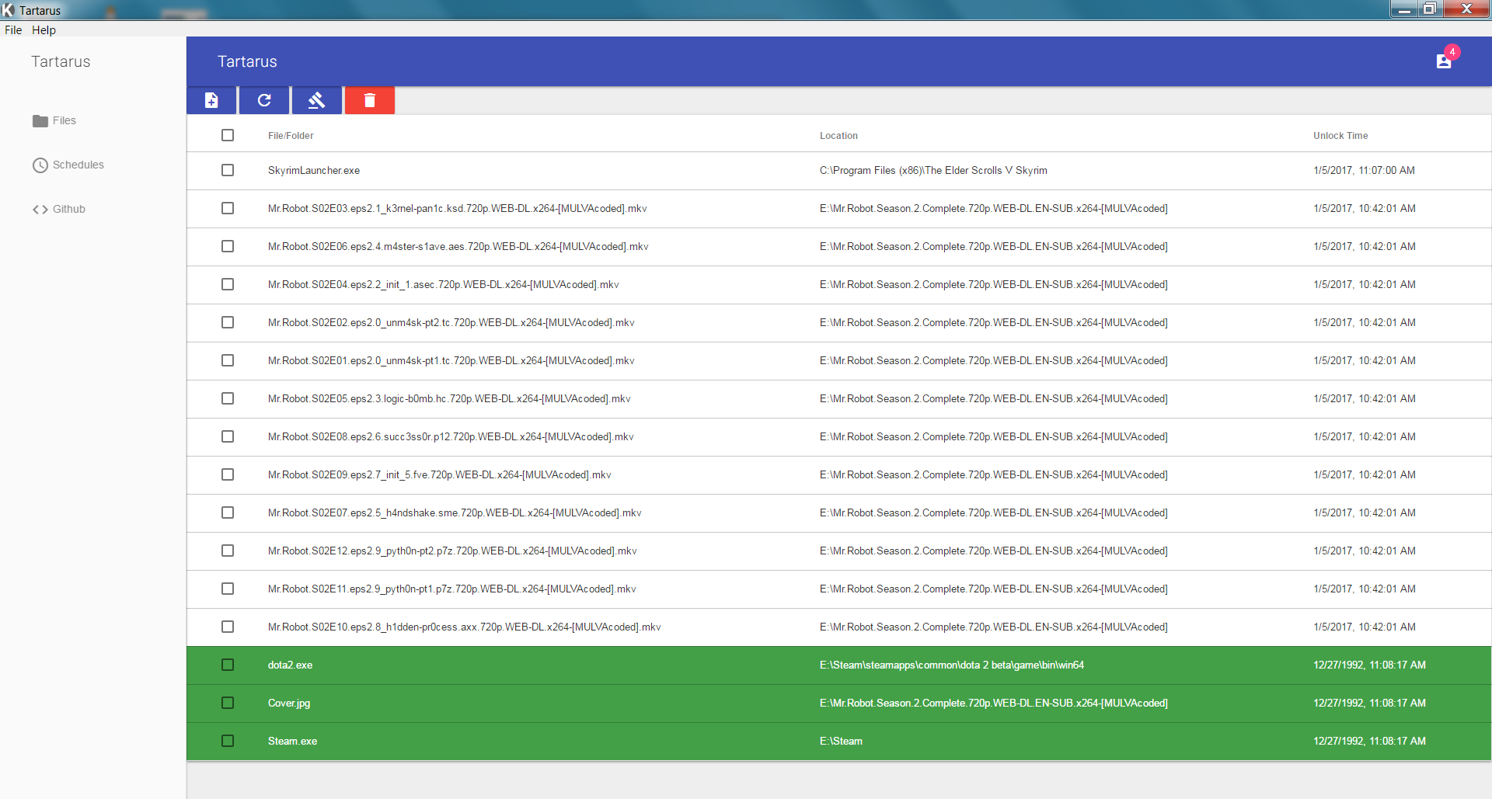
Task: Check the Mr.Robot S02E09 row checkbox
Action: tap(228, 474)
